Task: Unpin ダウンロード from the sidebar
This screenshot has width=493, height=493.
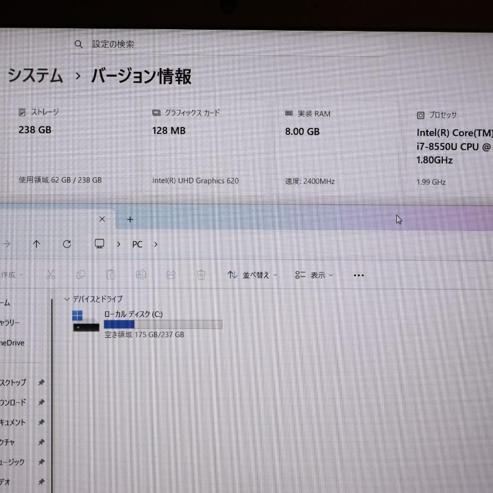Action: pyautogui.click(x=41, y=403)
